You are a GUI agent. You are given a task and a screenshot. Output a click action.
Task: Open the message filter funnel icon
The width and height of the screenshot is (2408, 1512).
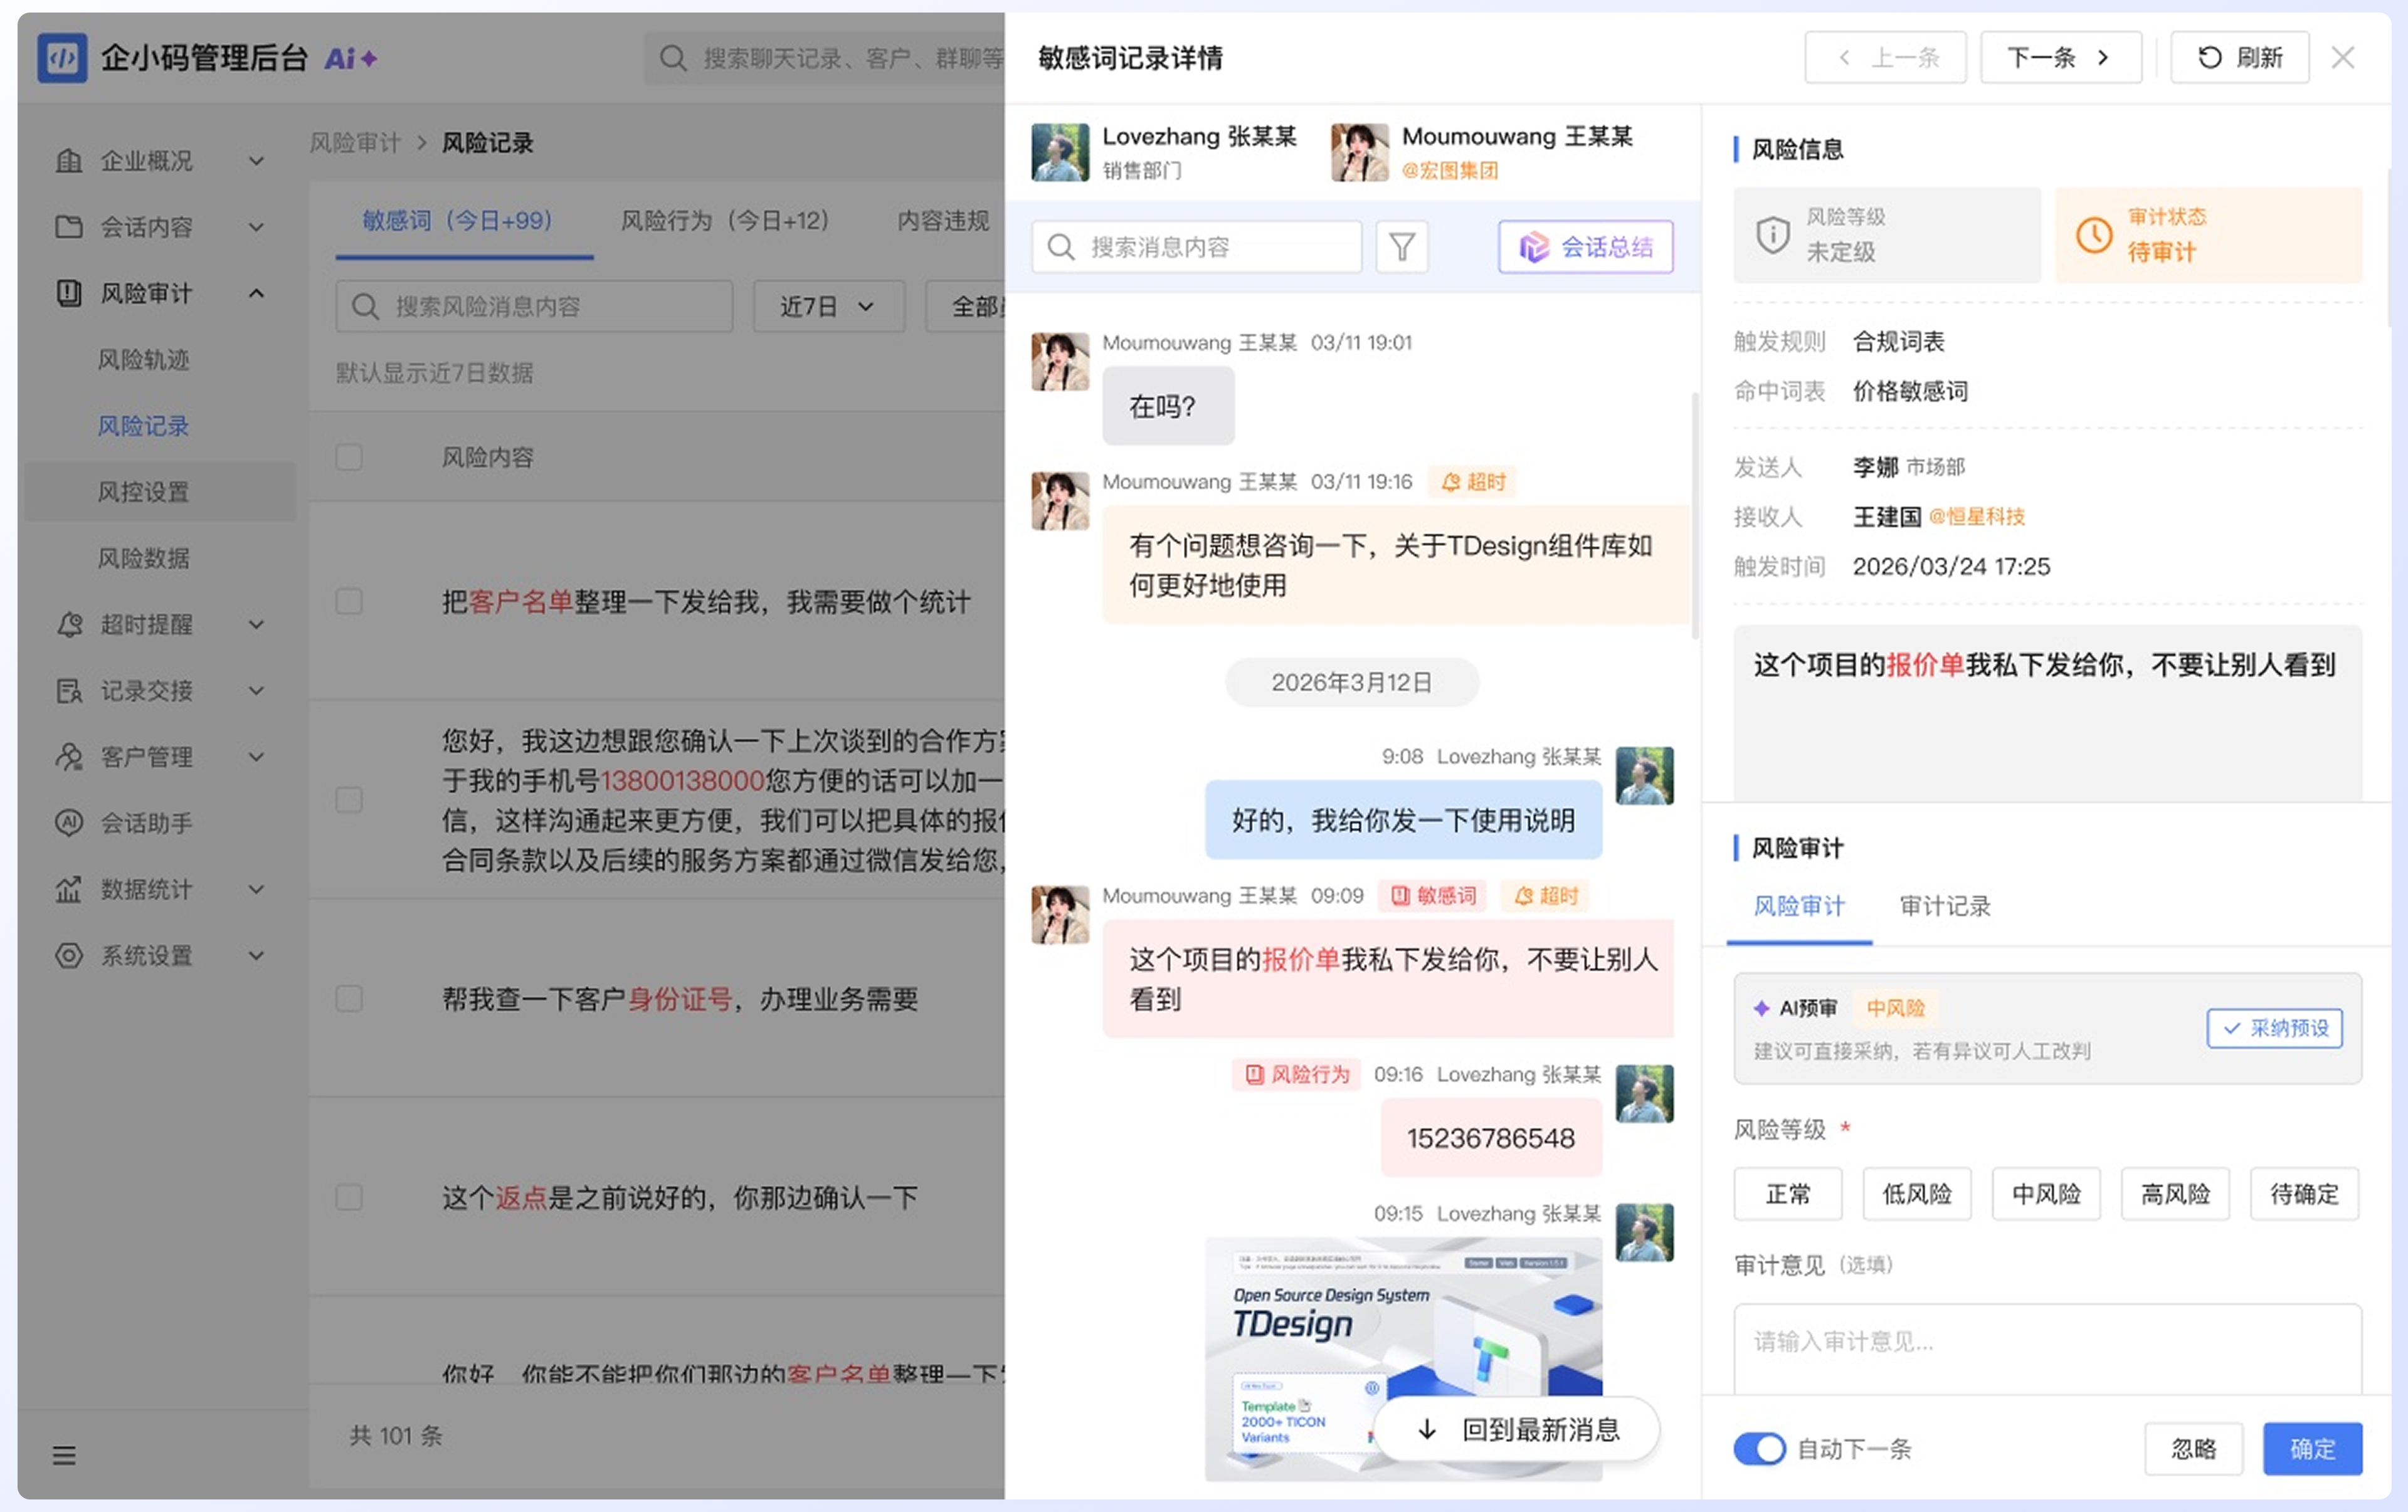[1401, 247]
